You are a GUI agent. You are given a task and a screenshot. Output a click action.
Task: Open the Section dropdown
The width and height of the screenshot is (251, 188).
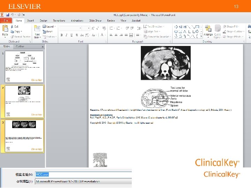[x=50, y=37]
